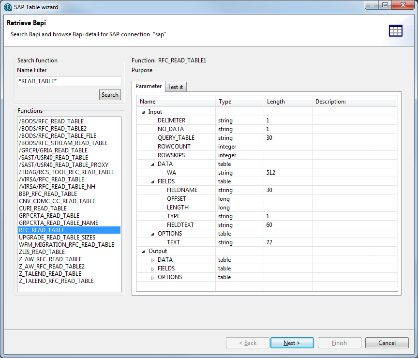
Task: Select the Parameter tab
Action: click(x=149, y=86)
